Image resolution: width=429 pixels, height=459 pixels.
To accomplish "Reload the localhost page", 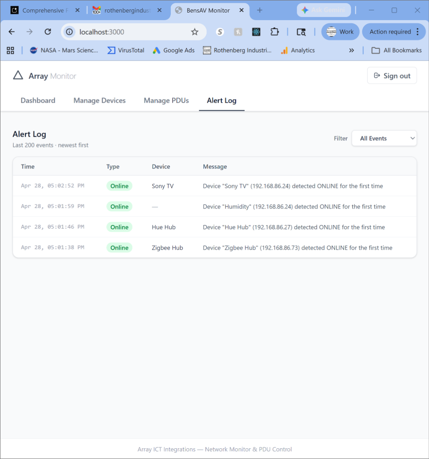I will click(x=48, y=32).
